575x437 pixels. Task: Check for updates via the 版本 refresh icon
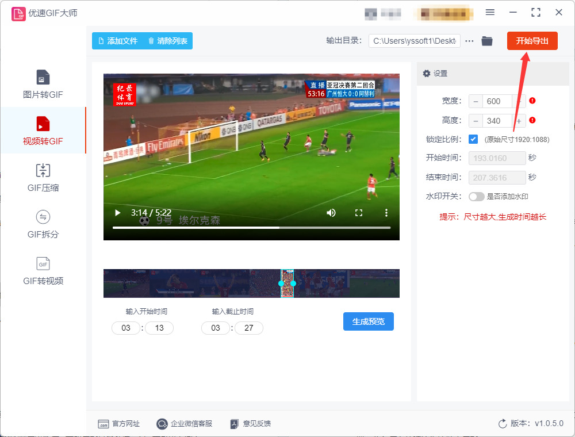[503, 424]
